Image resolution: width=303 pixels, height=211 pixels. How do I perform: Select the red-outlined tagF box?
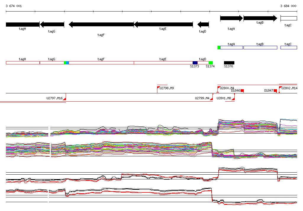pos(101,63)
